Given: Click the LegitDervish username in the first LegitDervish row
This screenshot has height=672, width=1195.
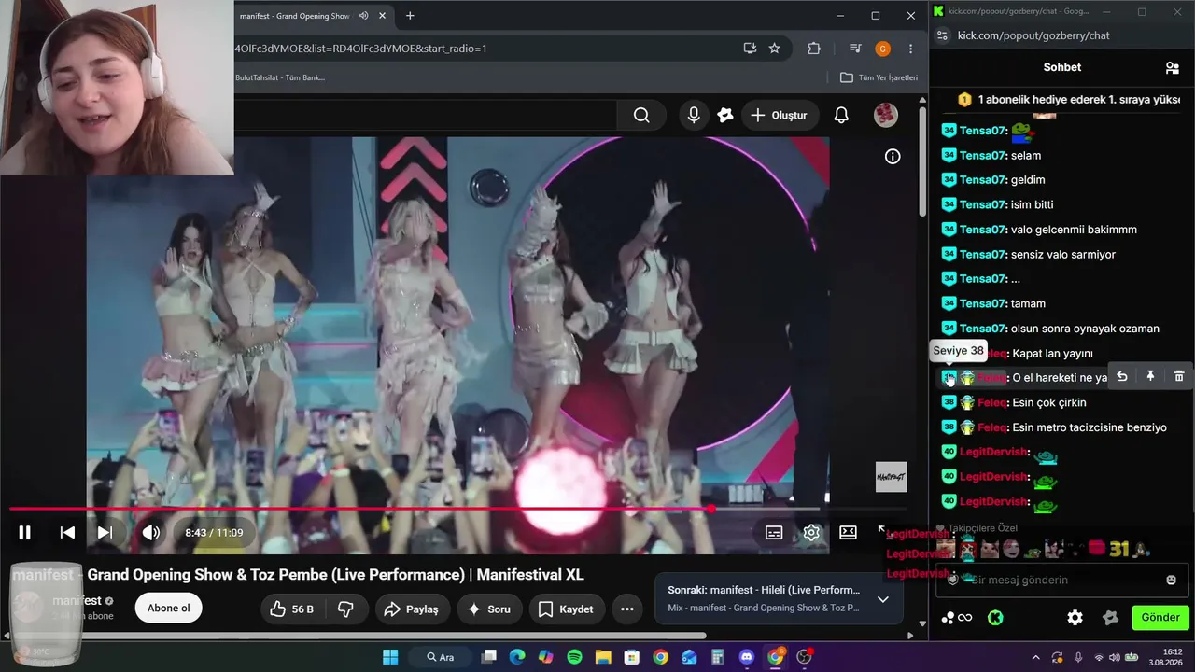Looking at the screenshot, I should (x=994, y=452).
